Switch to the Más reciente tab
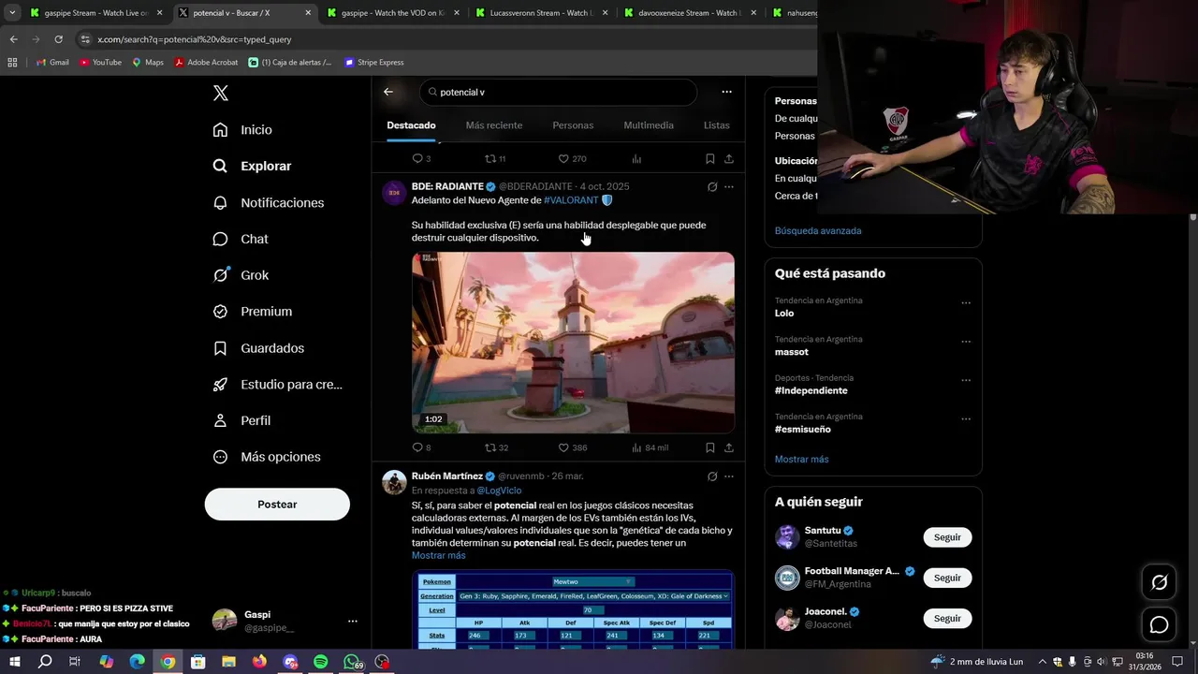This screenshot has width=1198, height=674. click(x=494, y=125)
